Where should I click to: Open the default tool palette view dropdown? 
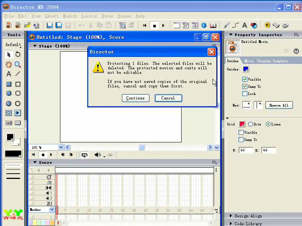[x=13, y=45]
